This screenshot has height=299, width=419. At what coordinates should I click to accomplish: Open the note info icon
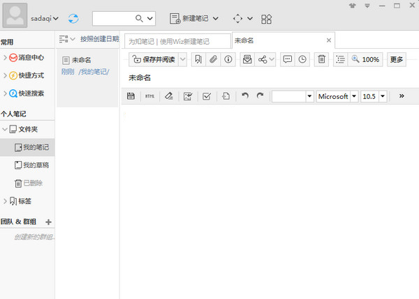click(x=228, y=60)
